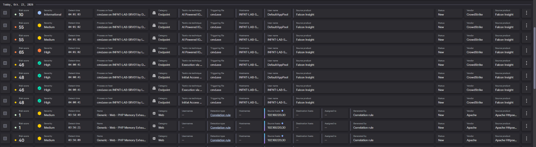Screen dimensions: 536x147
Task: Click Generic - Web - PHP Memory name at 03:56:21
Action: click(x=121, y=128)
